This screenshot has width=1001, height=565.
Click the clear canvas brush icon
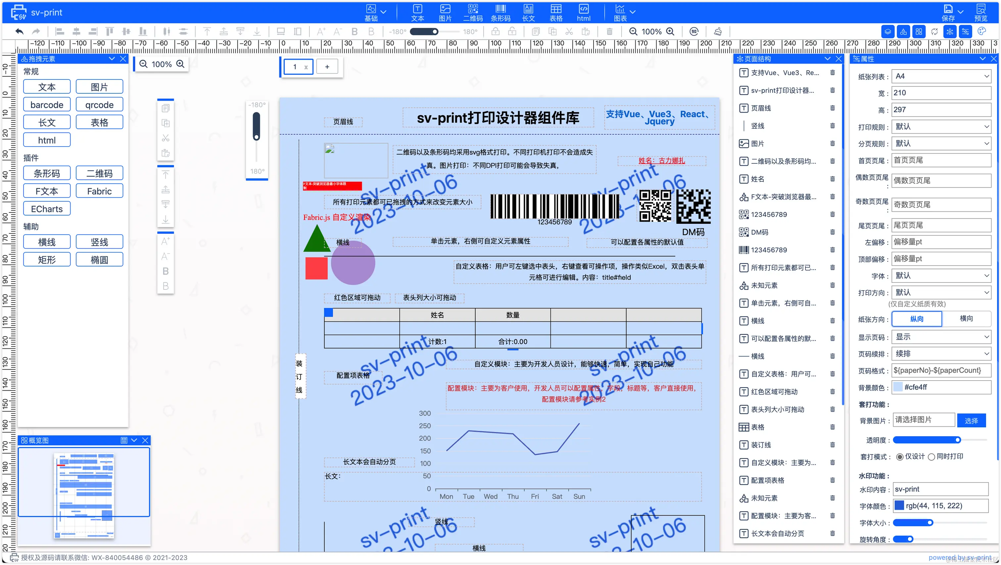click(718, 31)
